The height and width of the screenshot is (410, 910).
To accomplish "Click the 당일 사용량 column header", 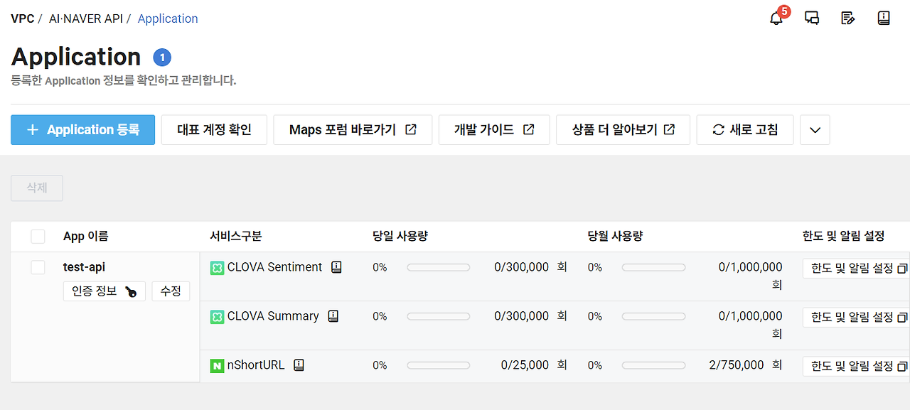I will coord(400,237).
